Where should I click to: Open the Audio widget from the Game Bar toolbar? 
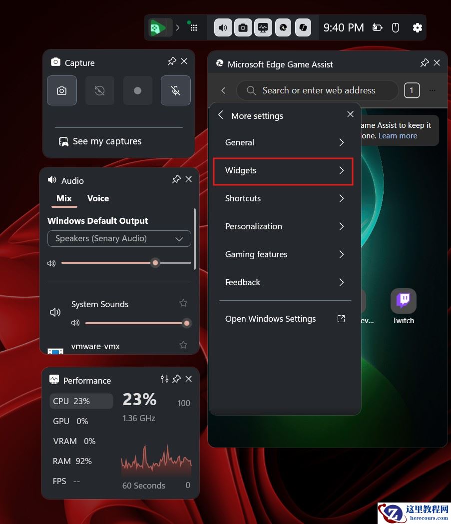(x=222, y=27)
